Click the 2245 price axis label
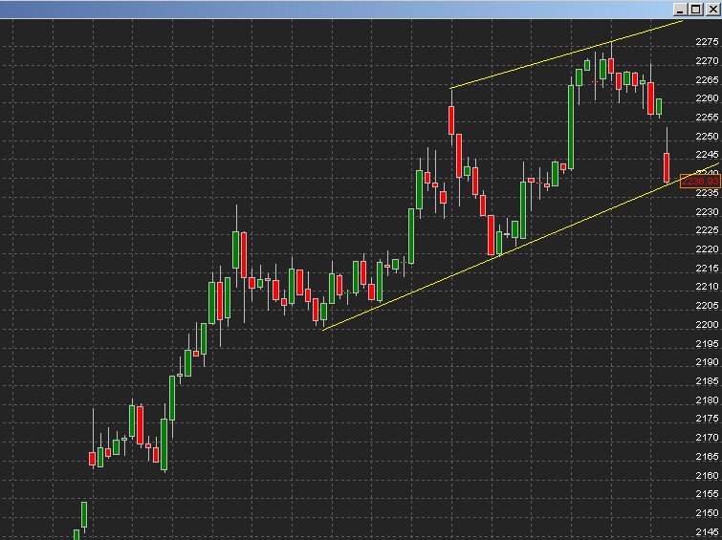This screenshot has width=722, height=540. [x=707, y=154]
